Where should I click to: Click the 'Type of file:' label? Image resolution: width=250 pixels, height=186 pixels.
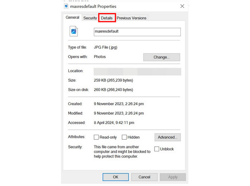pyautogui.click(x=77, y=48)
